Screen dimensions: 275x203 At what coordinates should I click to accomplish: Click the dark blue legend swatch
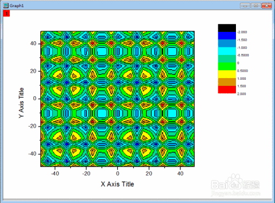[x=227, y=36]
